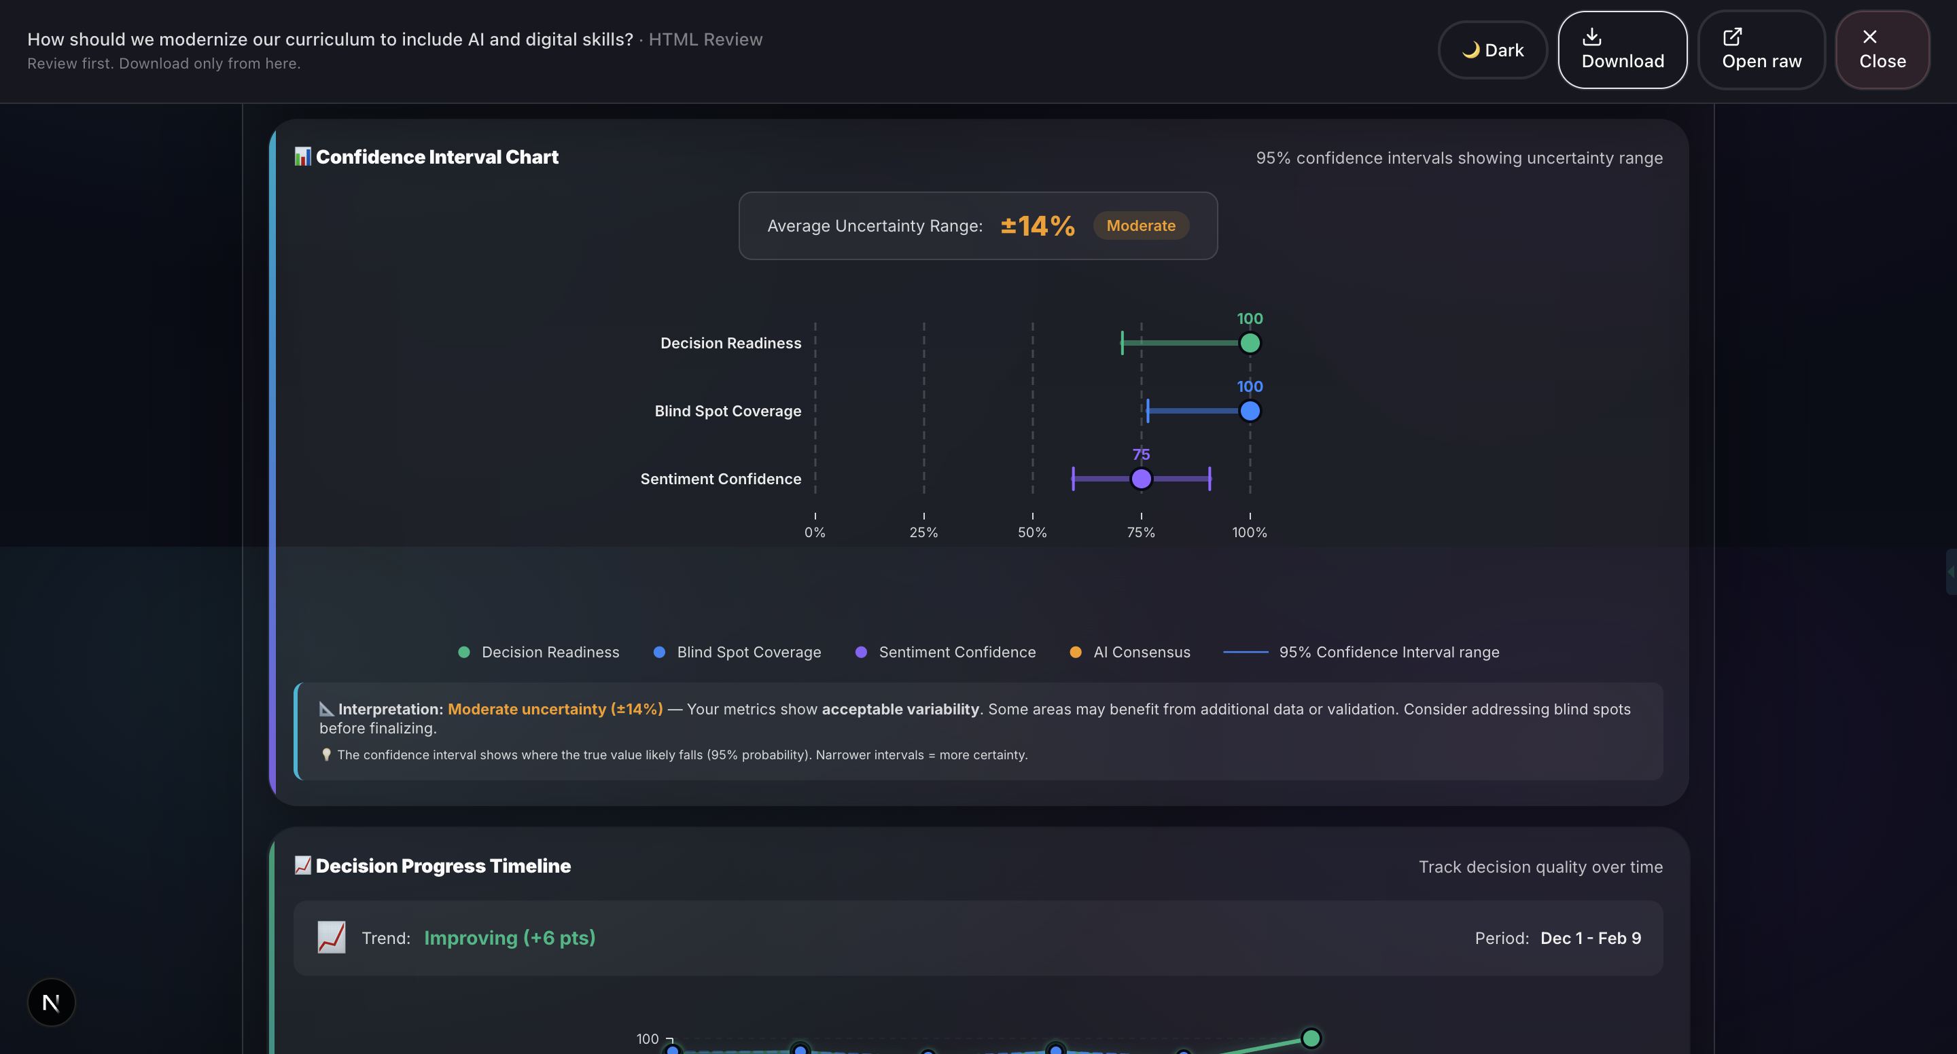This screenshot has width=1957, height=1054.
Task: Click the ruler icon before Interpretation
Action: (x=327, y=708)
